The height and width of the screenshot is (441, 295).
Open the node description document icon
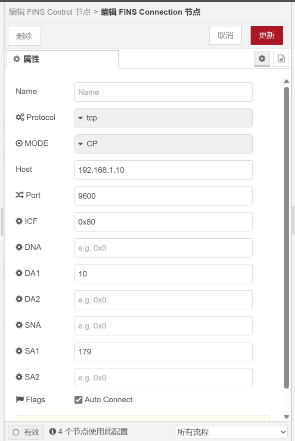(x=281, y=59)
